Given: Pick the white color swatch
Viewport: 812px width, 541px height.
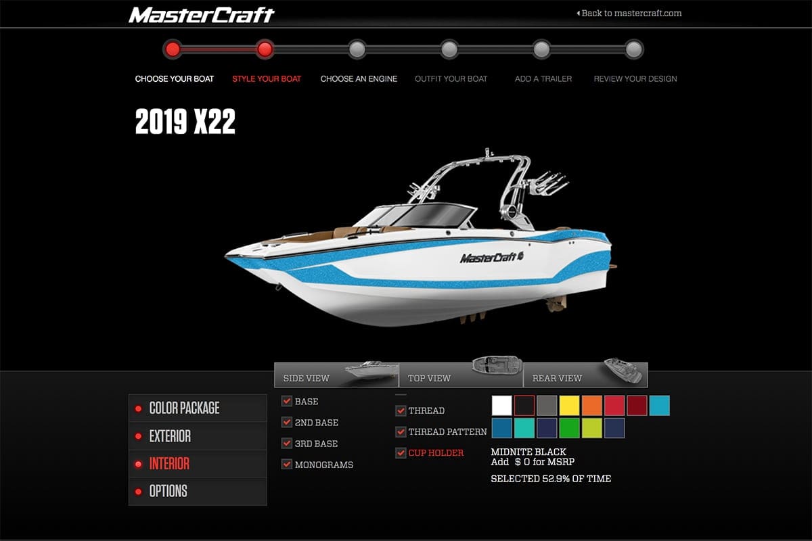Looking at the screenshot, I should pos(501,406).
